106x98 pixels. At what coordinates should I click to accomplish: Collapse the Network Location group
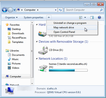(x=37, y=59)
